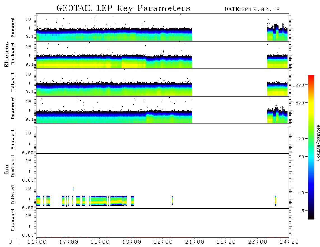Click the '24:00' time tick label
Viewport: 320px width, 247px height.
[x=289, y=242]
